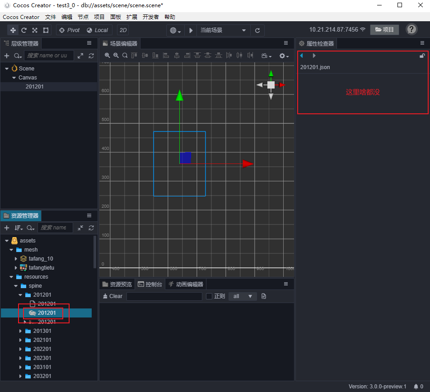Open the inspector panel menu
Screen dimensions: 430x392
(422, 43)
